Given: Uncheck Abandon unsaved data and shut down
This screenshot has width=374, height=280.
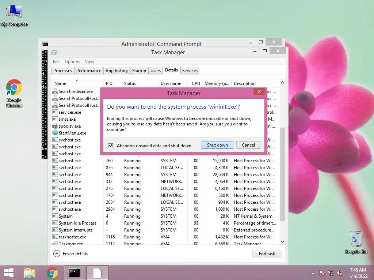Looking at the screenshot, I should pos(110,145).
